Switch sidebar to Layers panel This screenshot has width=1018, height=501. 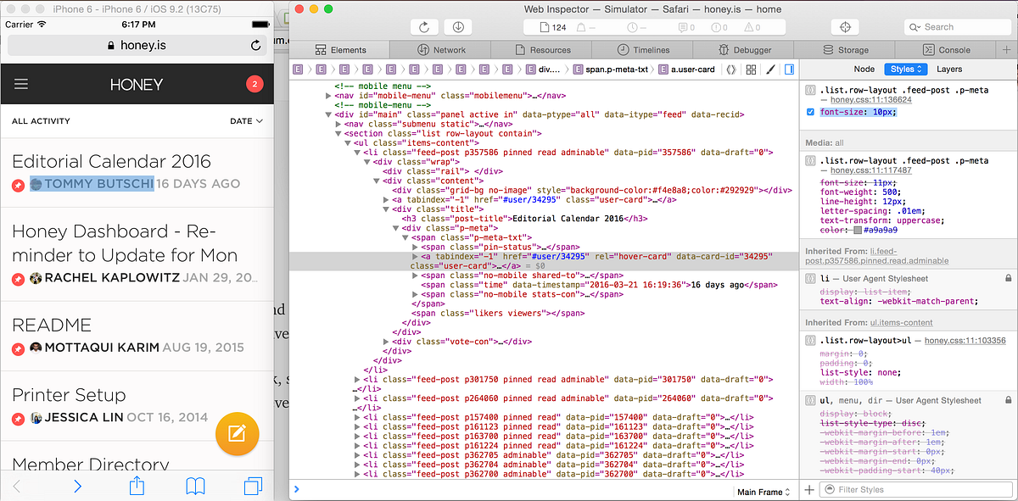pyautogui.click(x=949, y=69)
